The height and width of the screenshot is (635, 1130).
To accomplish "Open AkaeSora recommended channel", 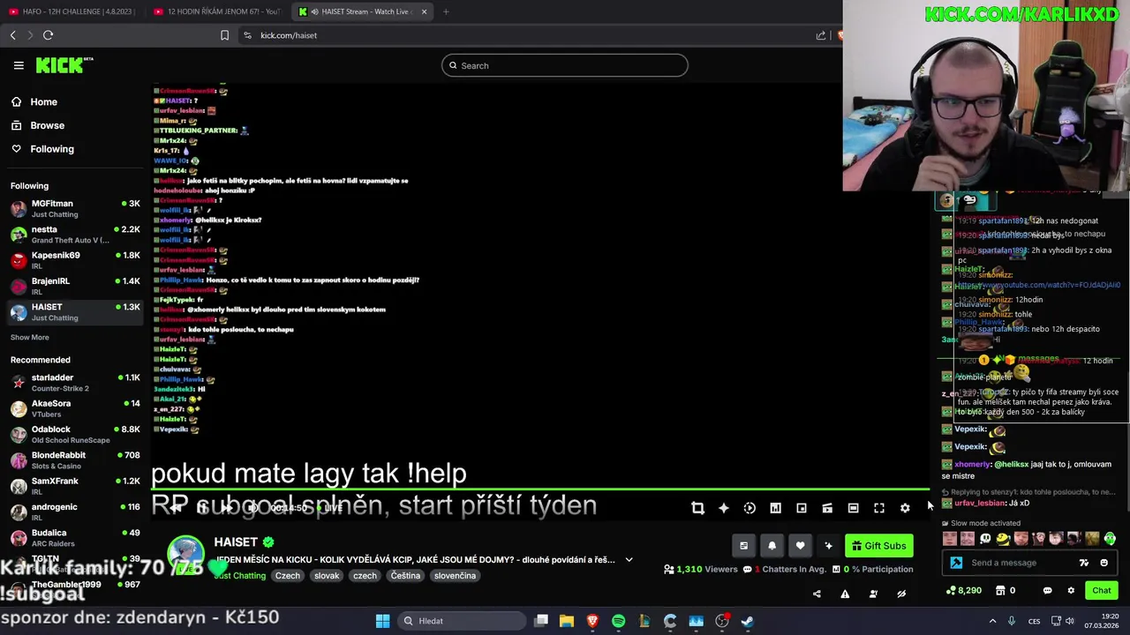I will pos(75,408).
